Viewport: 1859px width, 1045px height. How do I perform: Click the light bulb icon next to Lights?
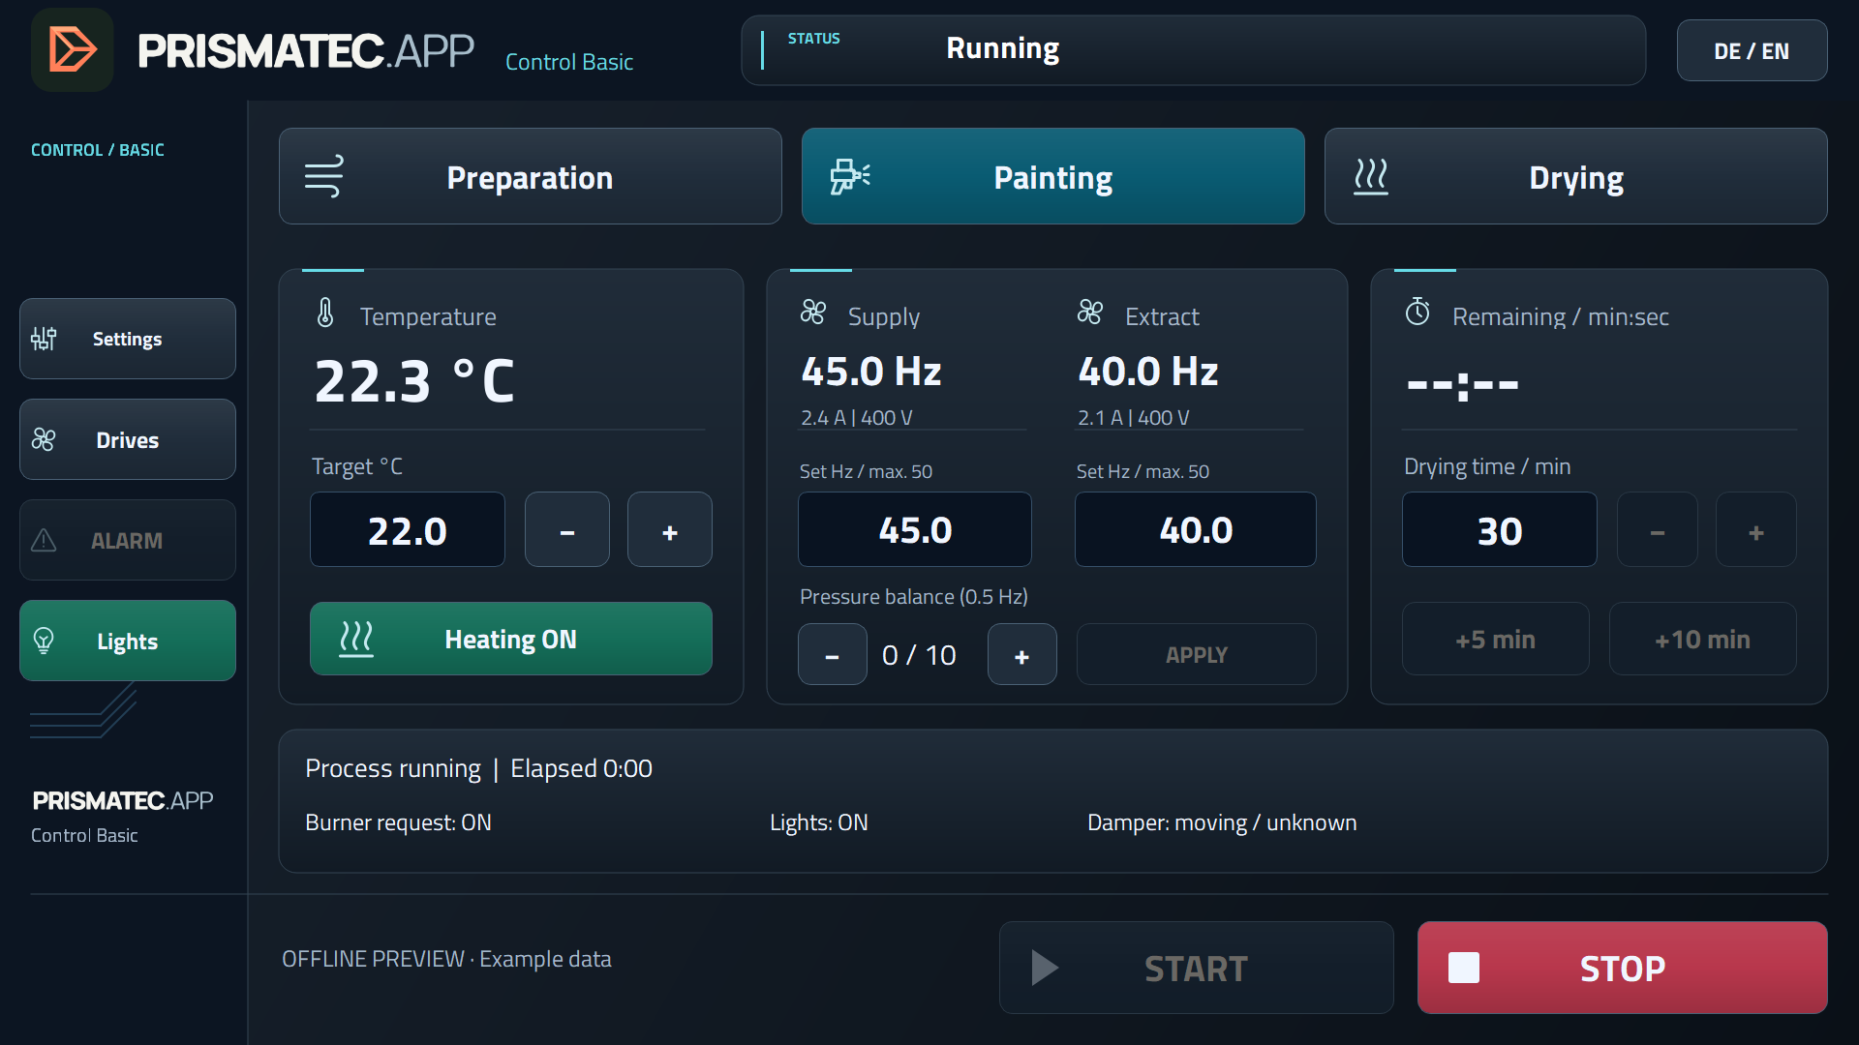point(44,641)
